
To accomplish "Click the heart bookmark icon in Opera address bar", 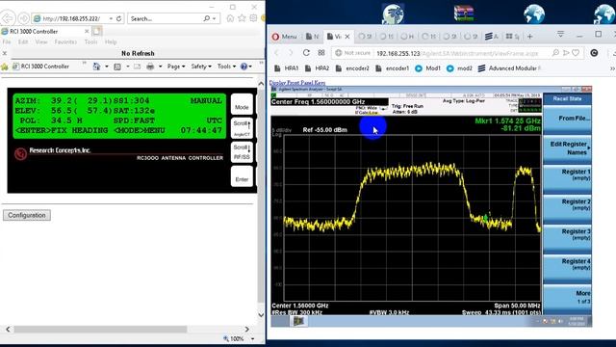I will [x=576, y=53].
